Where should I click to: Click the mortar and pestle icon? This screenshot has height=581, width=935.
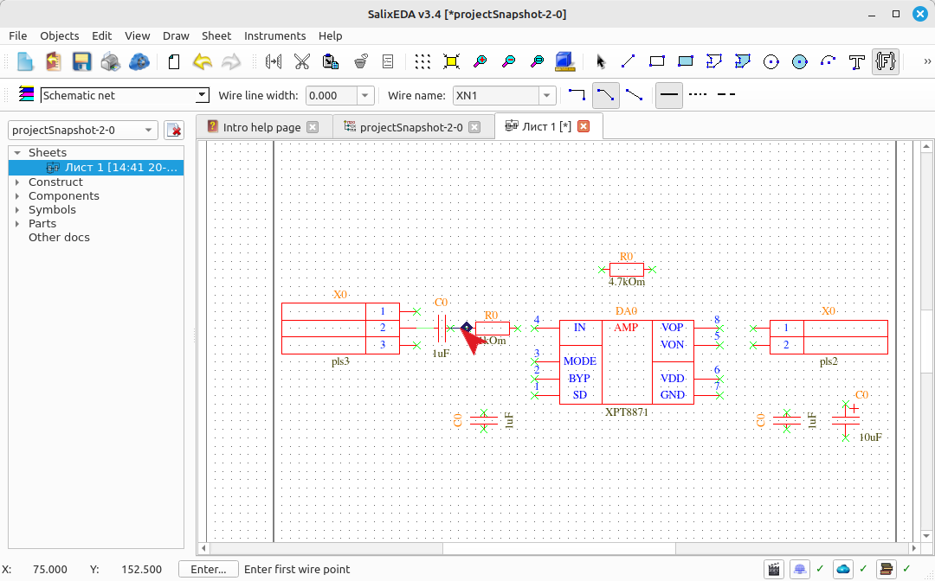click(360, 62)
